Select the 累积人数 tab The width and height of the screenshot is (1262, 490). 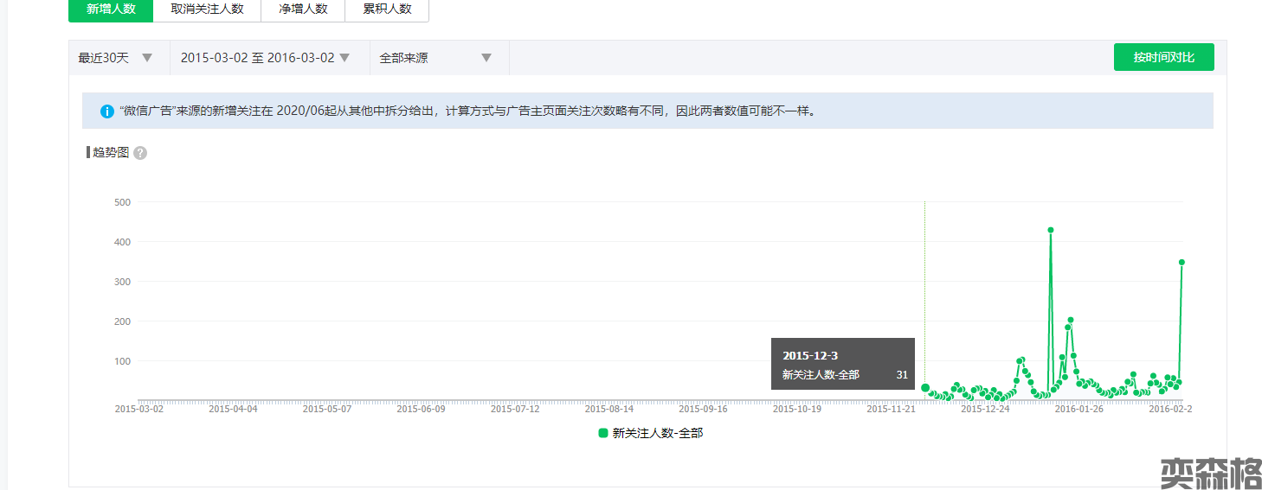387,10
